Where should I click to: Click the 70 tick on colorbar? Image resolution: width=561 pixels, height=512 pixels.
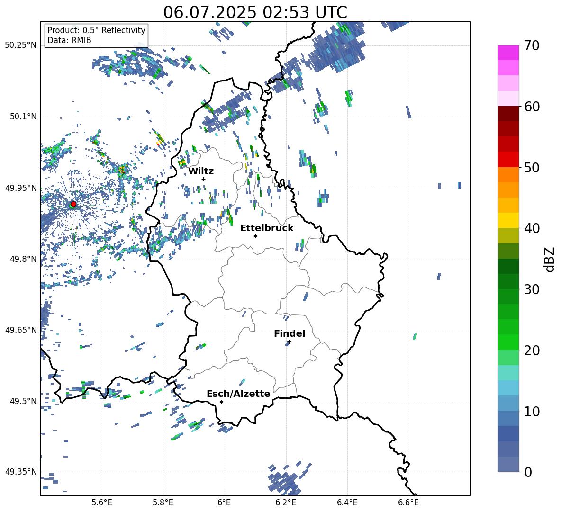point(531,46)
